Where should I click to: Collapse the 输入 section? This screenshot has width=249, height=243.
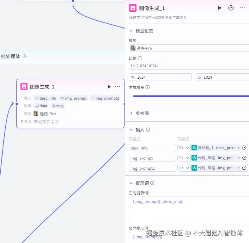131,130
